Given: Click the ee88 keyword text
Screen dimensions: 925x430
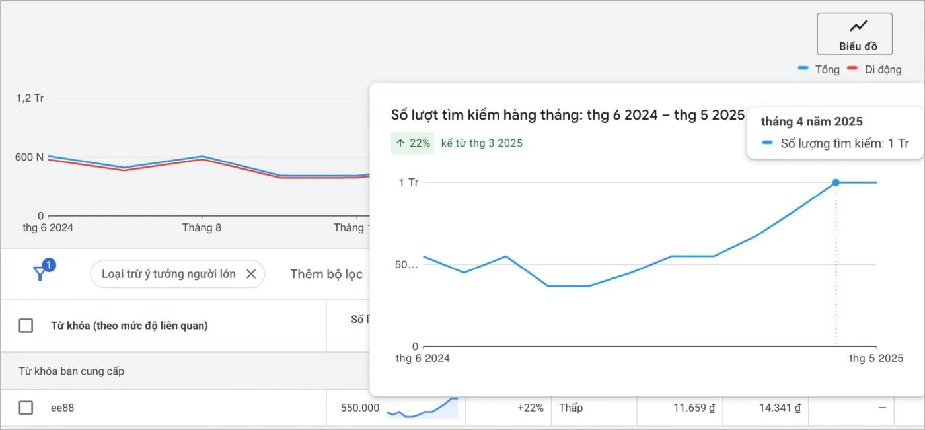Looking at the screenshot, I should (62, 408).
